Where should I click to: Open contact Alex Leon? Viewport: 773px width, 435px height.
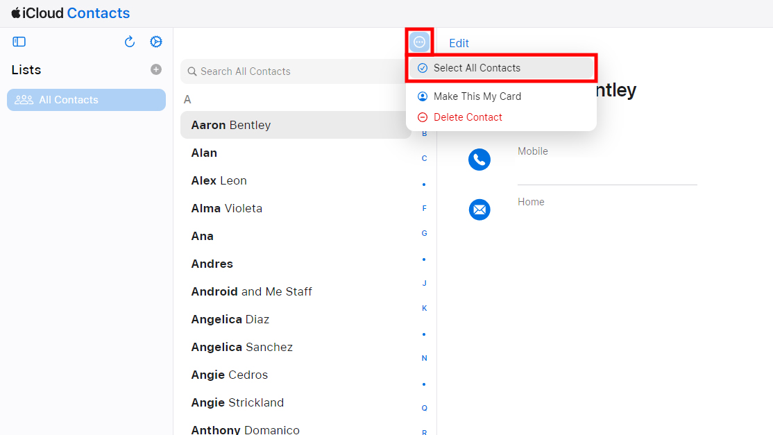click(x=219, y=180)
